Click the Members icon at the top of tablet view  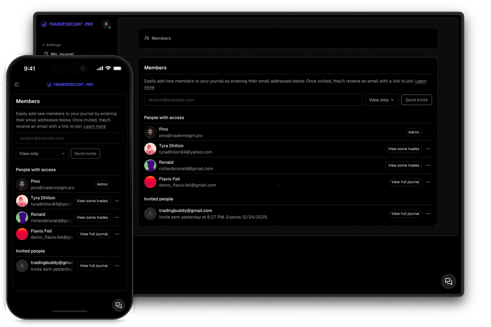tap(147, 38)
